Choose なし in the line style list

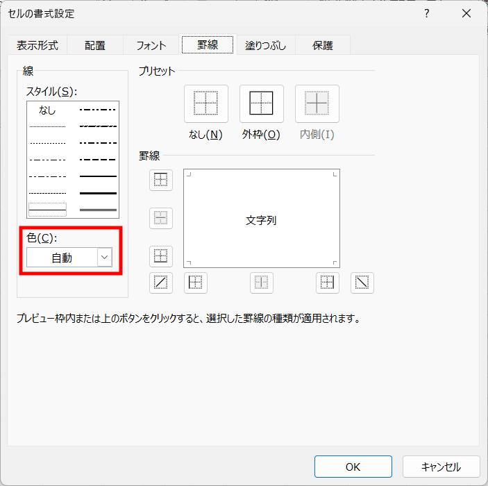[x=47, y=110]
